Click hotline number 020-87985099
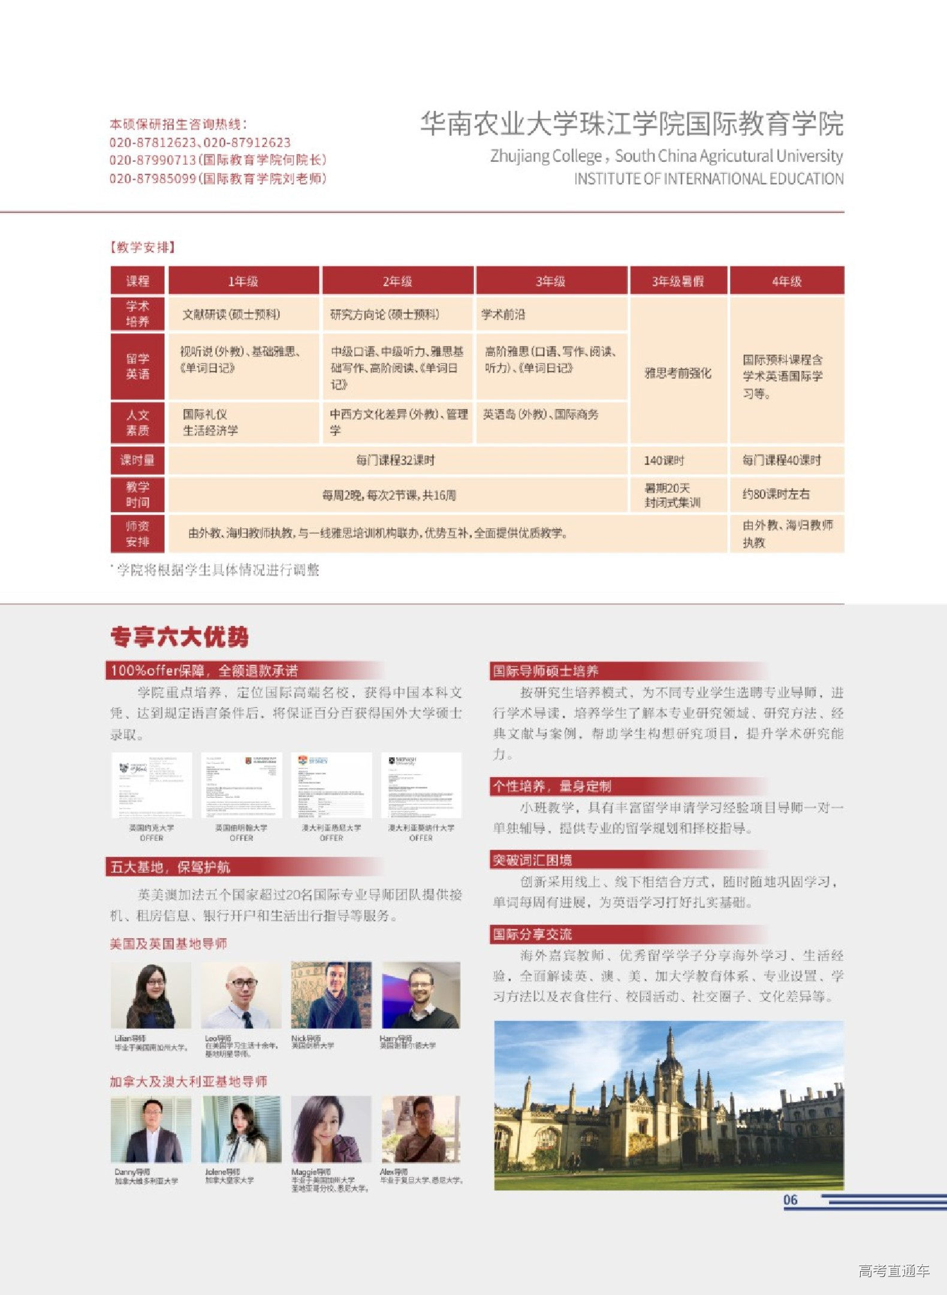This screenshot has height=1295, width=947. 153,179
